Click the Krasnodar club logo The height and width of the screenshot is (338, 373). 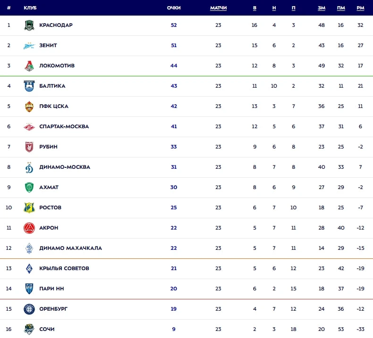click(x=29, y=25)
